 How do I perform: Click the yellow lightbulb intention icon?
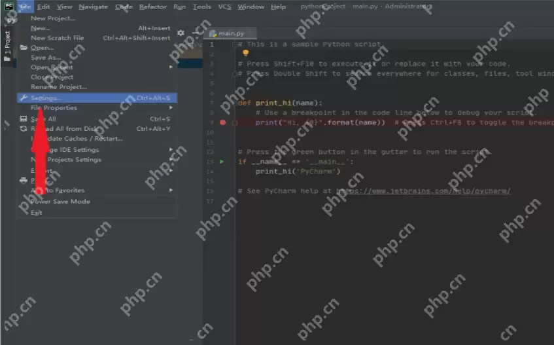click(x=246, y=53)
